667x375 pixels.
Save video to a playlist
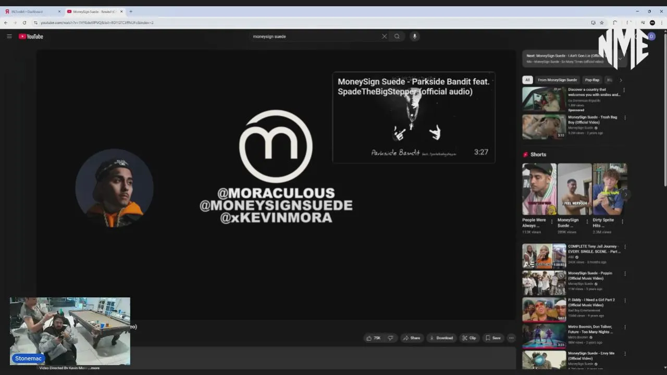(x=493, y=338)
